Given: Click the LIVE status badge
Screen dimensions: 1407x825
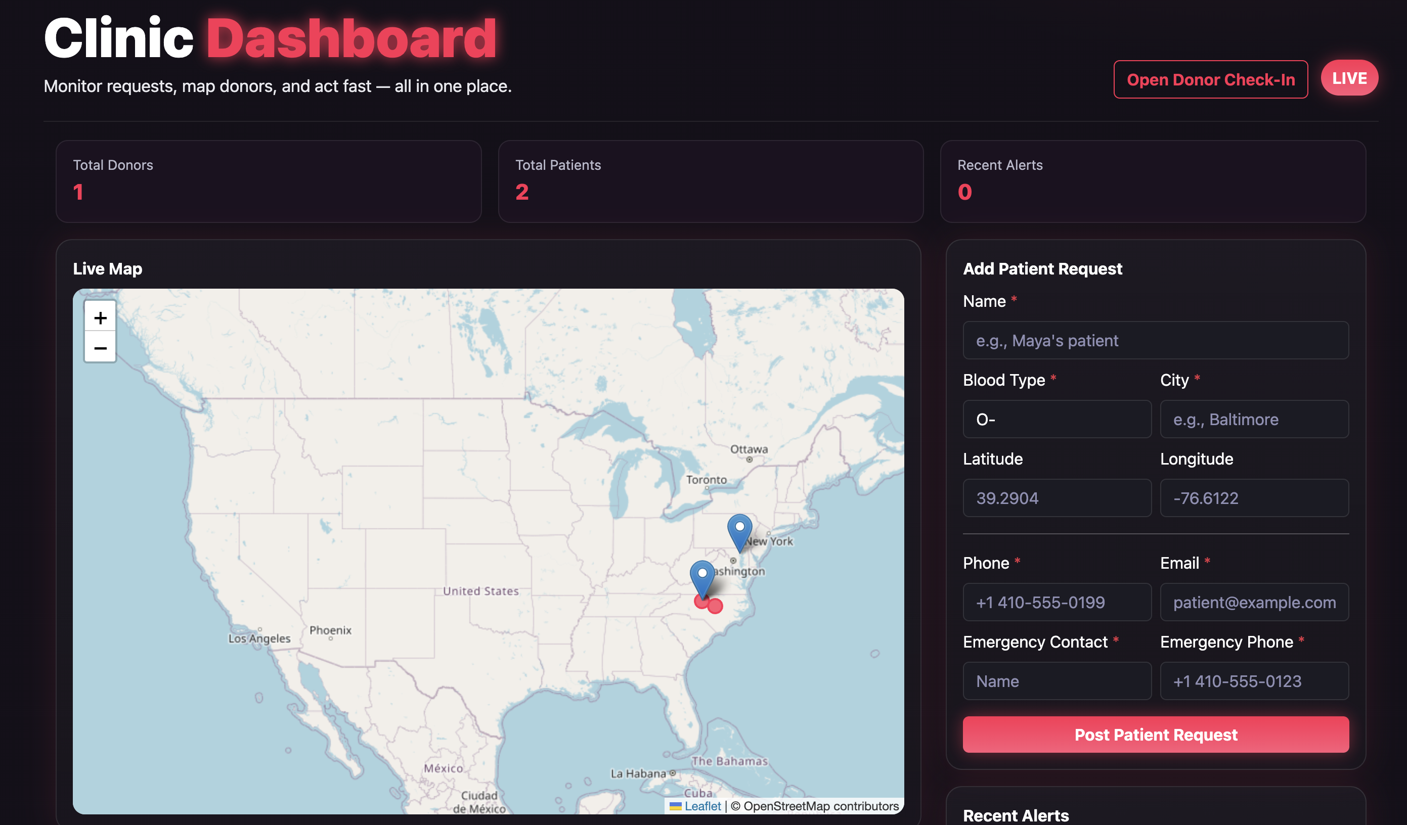Looking at the screenshot, I should (x=1348, y=78).
